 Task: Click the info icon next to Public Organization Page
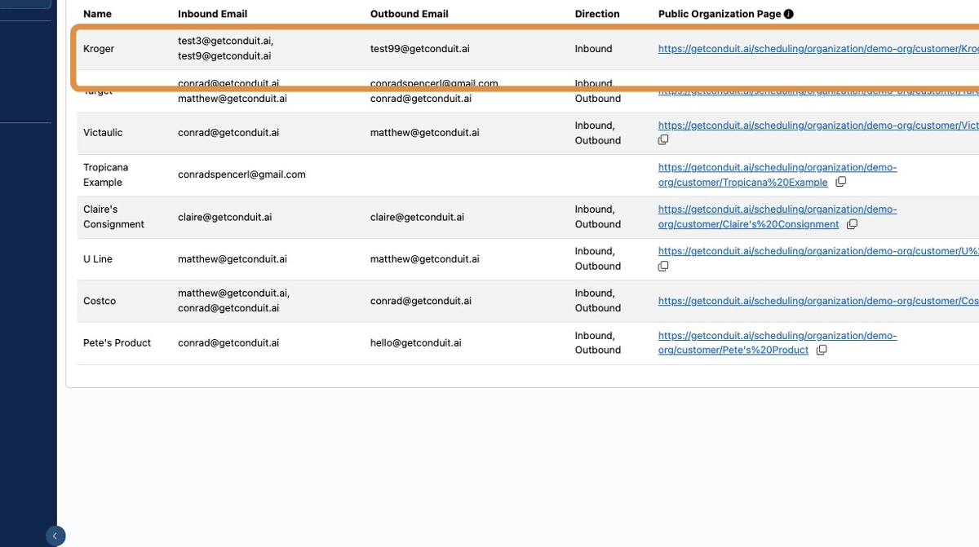click(x=789, y=14)
